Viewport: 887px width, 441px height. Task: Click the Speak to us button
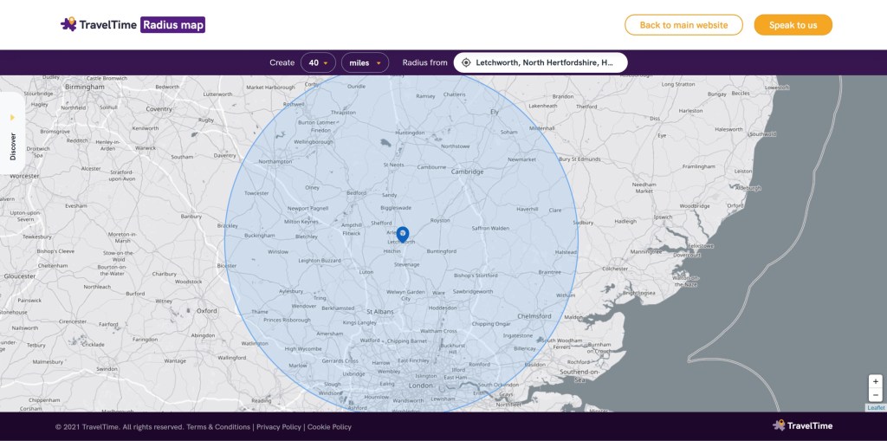[x=793, y=25]
